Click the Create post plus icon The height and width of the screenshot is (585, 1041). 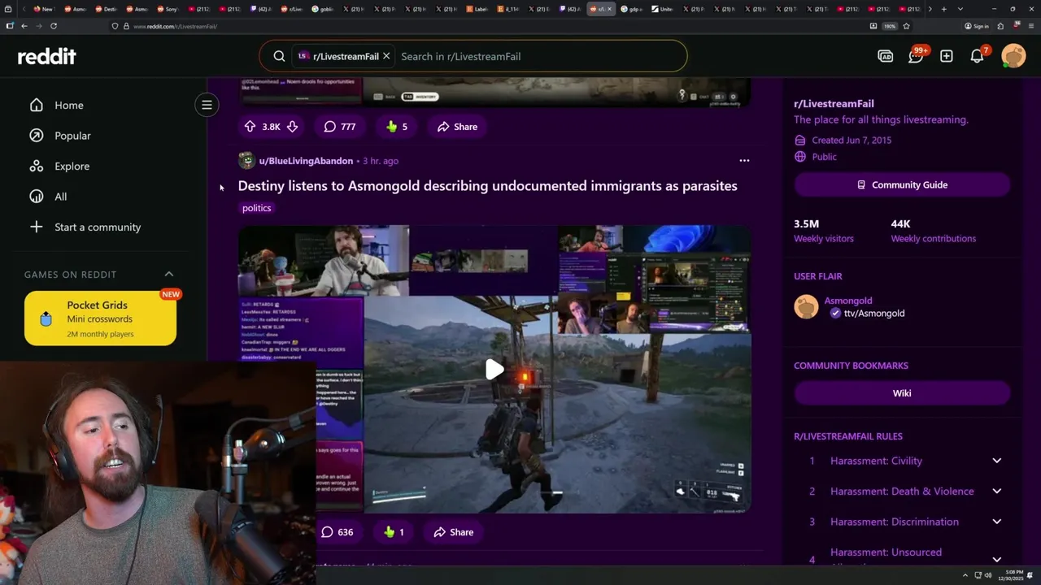coord(947,56)
